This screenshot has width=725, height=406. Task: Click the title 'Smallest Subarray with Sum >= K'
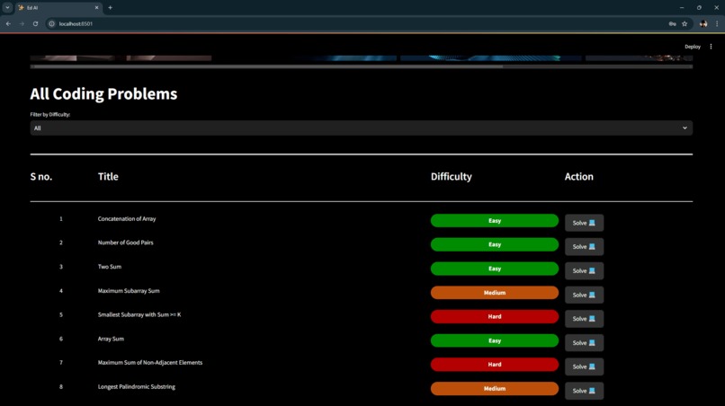click(139, 314)
